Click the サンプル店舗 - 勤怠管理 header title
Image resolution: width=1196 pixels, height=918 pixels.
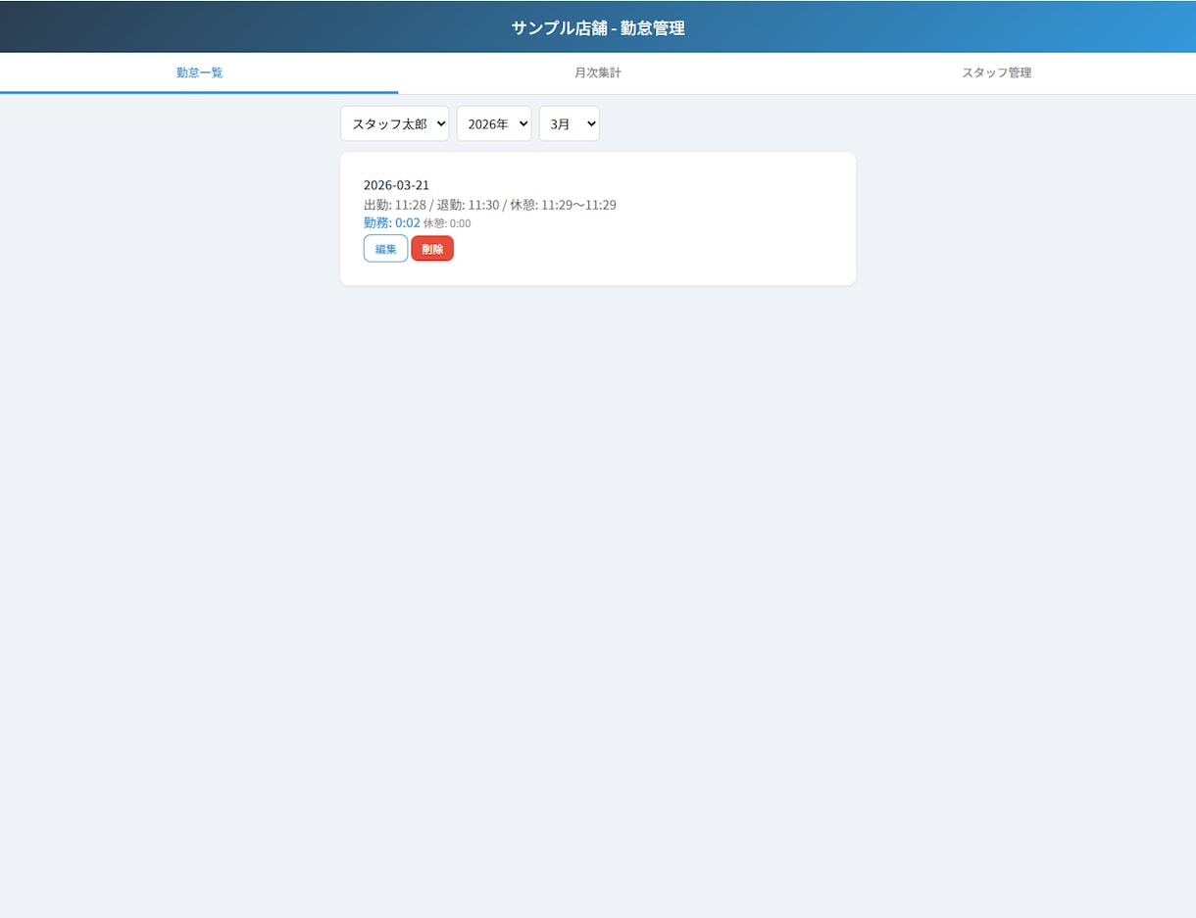tap(598, 27)
